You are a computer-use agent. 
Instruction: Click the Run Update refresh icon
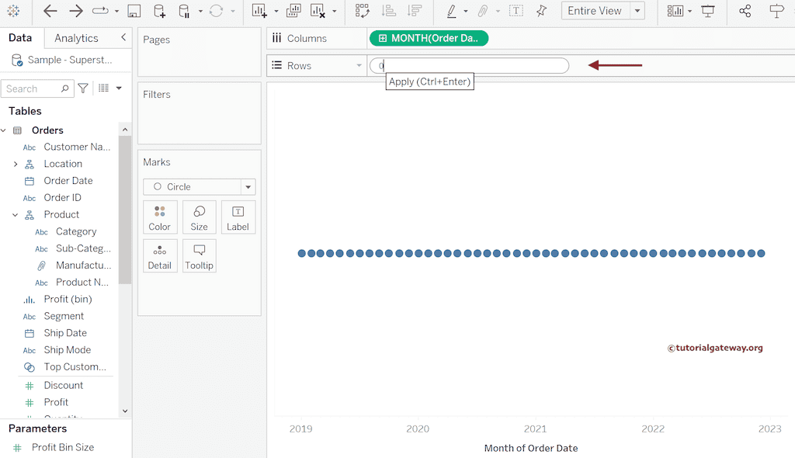[216, 11]
